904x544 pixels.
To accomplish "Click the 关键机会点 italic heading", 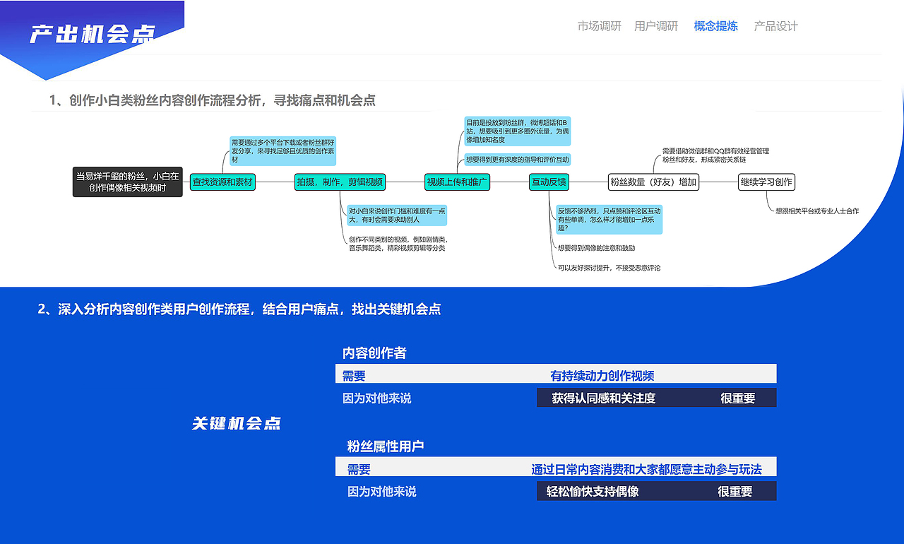I will (x=235, y=423).
